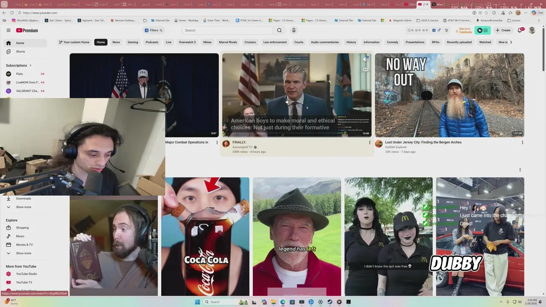Start voice search with microphone

(293, 30)
